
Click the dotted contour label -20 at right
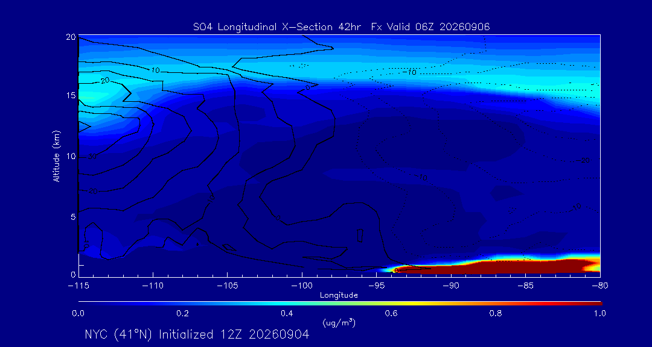[583, 160]
